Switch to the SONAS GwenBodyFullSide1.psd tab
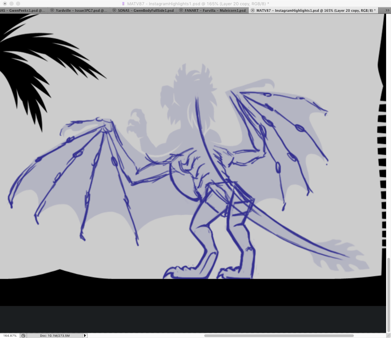The height and width of the screenshot is (338, 391). (146, 11)
